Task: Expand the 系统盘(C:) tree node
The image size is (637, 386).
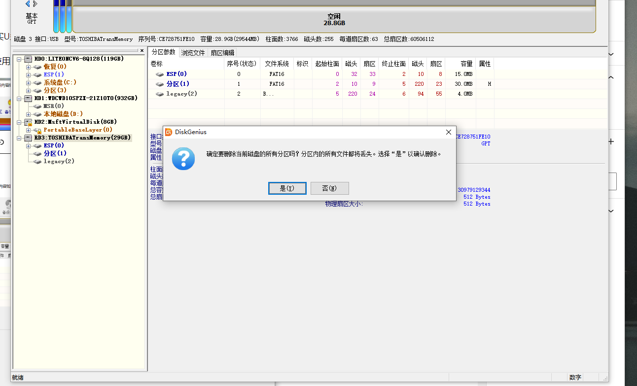Action: 28,82
